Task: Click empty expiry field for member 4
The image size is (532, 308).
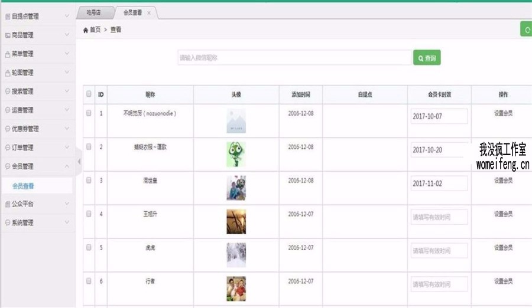Action: 439,217
